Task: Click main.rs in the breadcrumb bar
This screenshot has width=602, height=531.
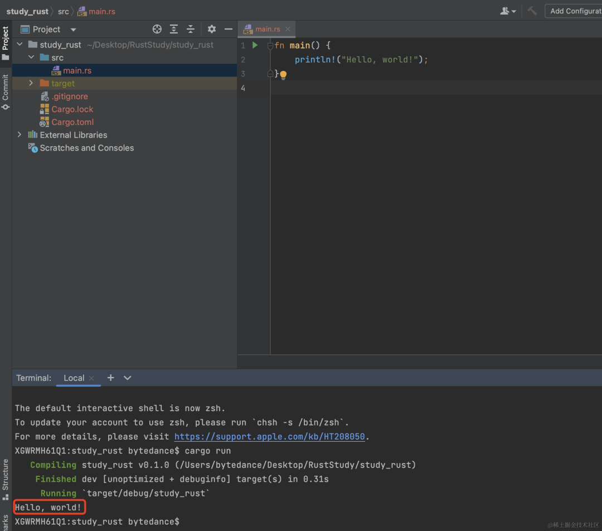Action: click(x=96, y=12)
